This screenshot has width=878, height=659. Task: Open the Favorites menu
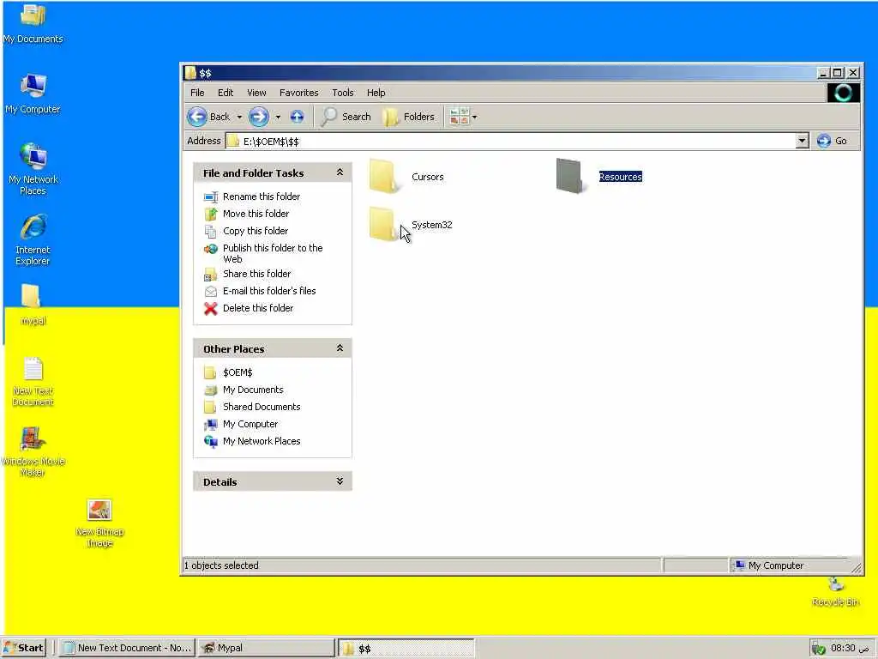click(x=299, y=93)
